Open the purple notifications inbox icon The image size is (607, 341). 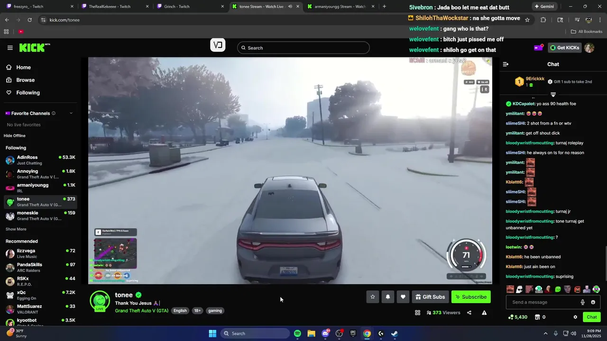tap(539, 48)
